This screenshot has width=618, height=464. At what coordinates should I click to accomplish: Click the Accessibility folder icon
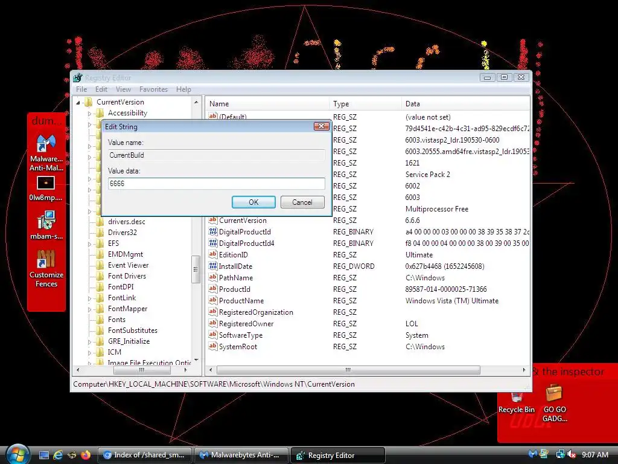100,113
